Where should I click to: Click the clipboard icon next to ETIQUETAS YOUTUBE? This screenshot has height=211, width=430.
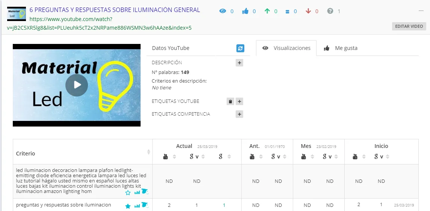pyautogui.click(x=230, y=101)
